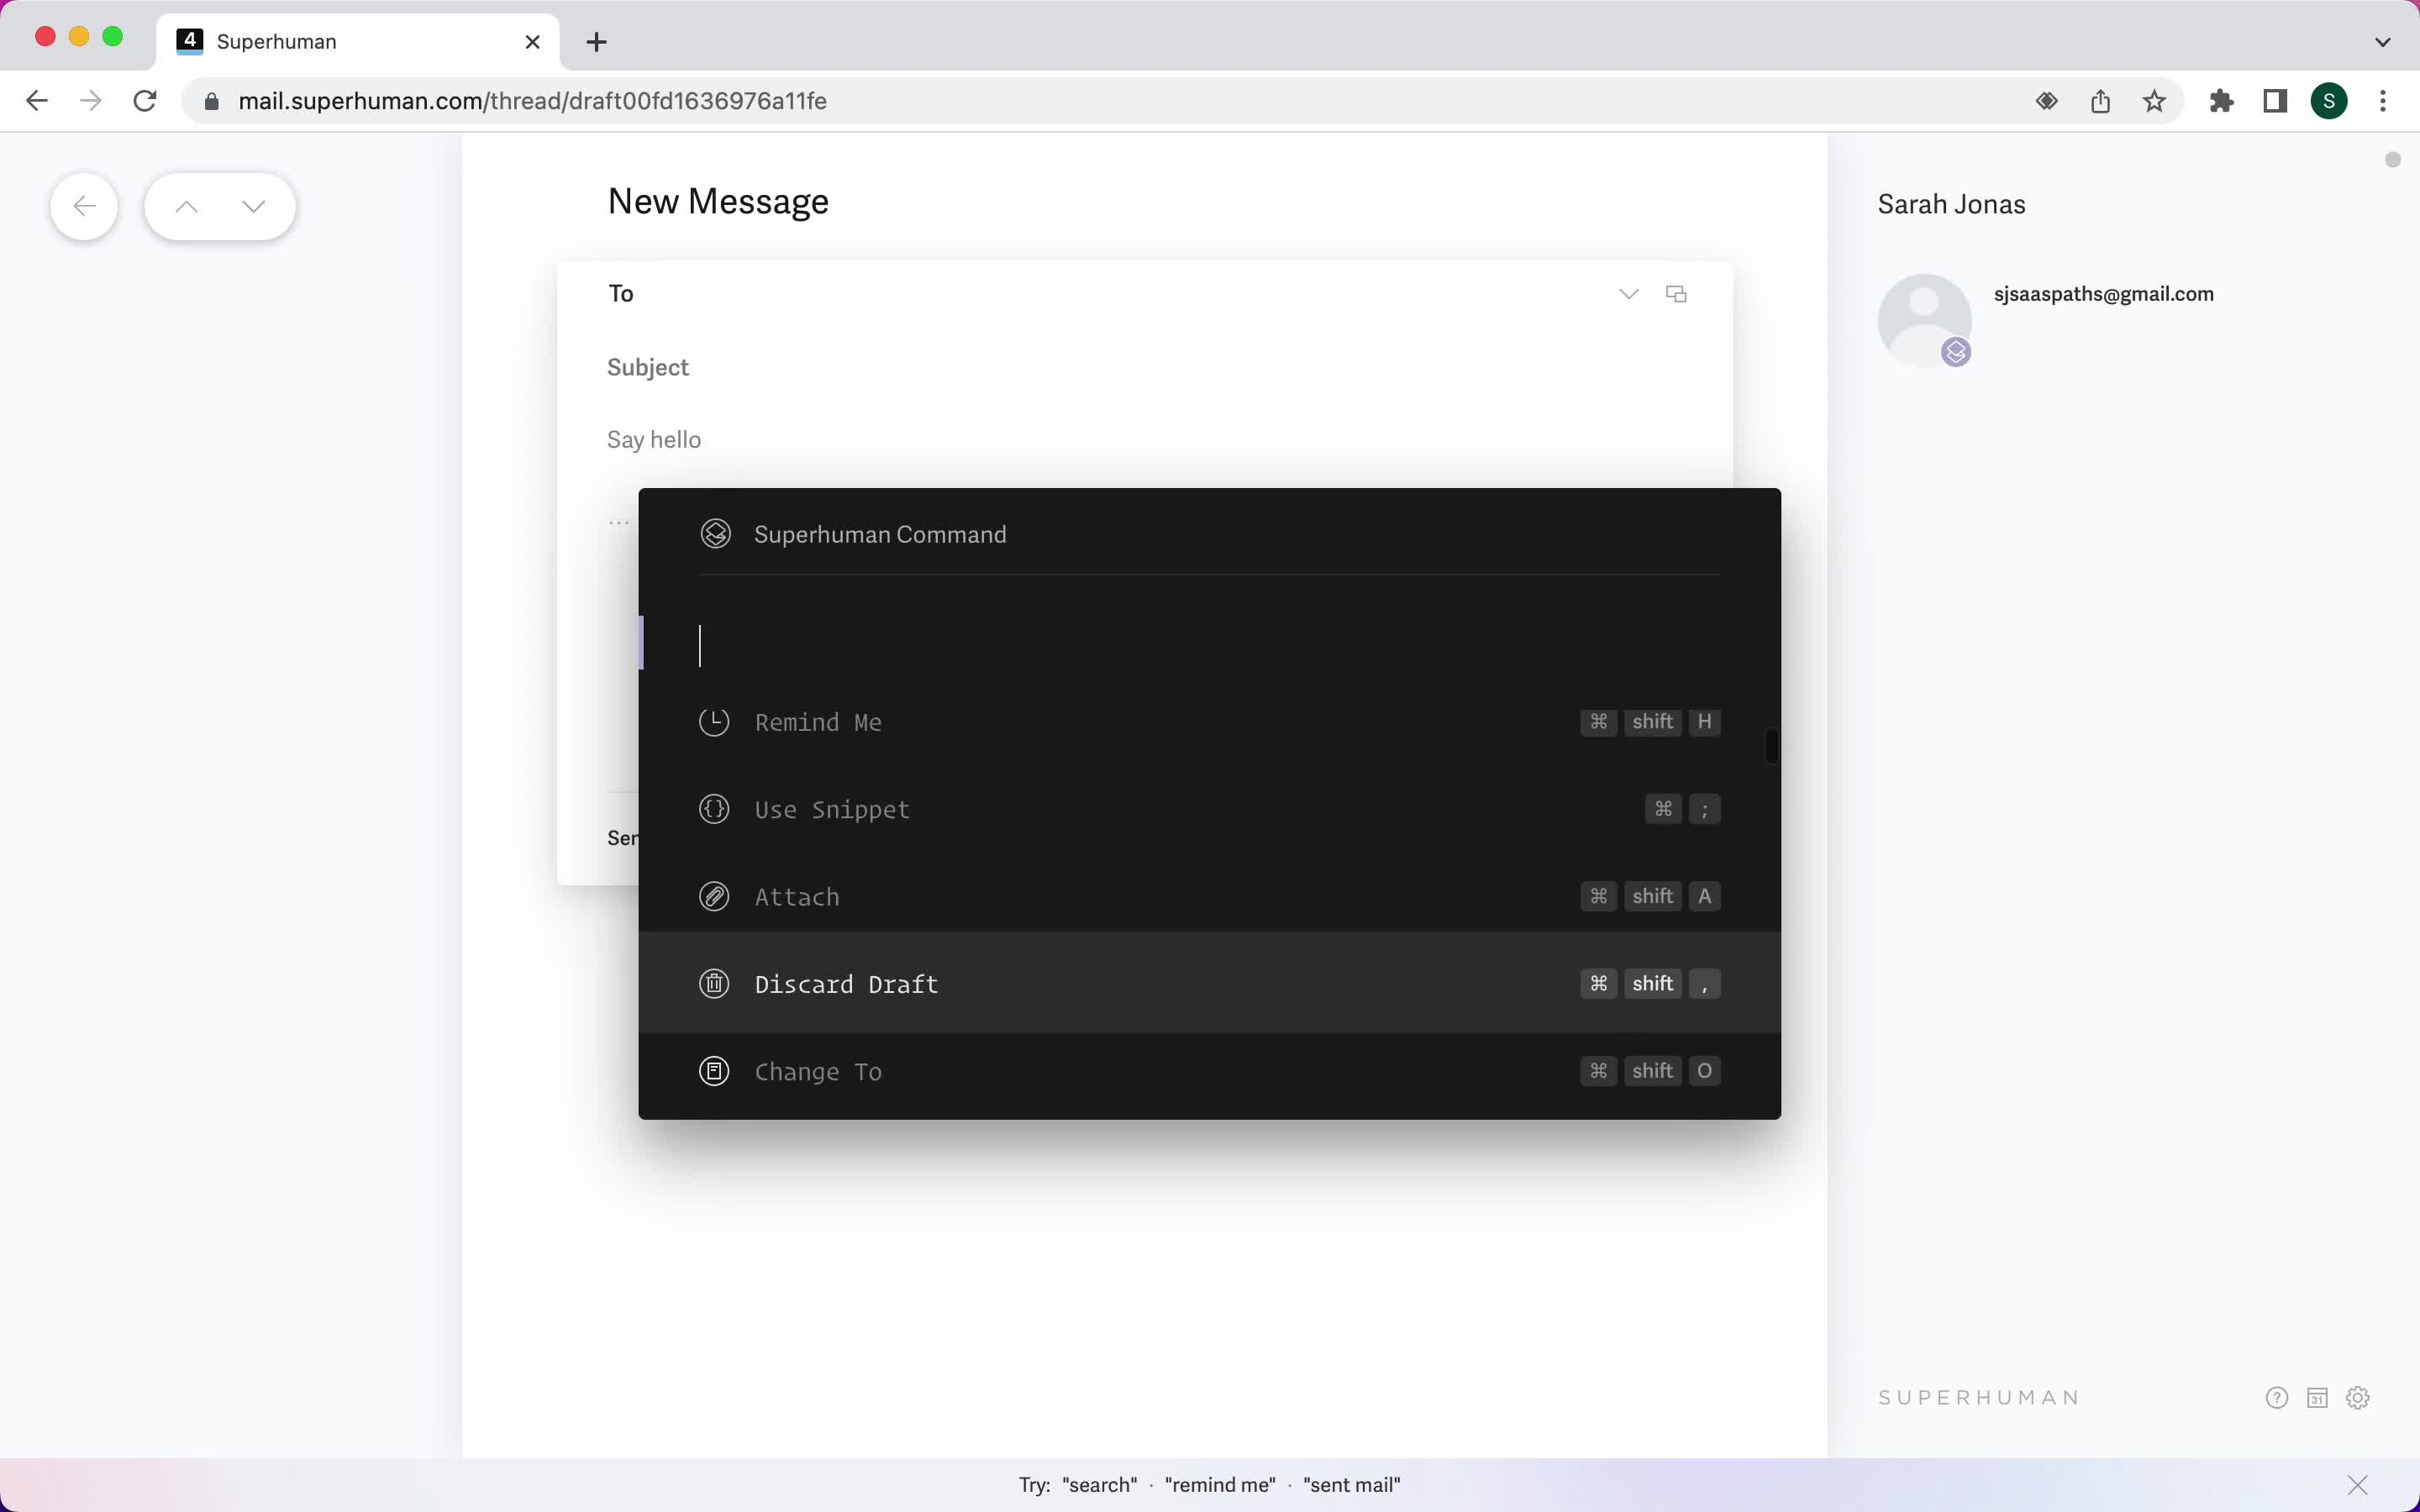Open a new browser tab
The height and width of the screenshot is (1512, 2420).
[x=597, y=42]
